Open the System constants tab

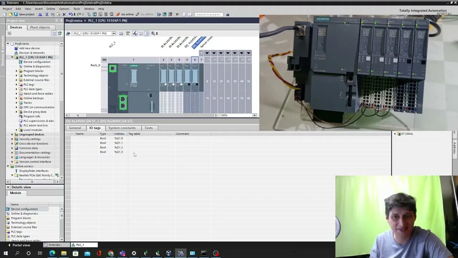[x=122, y=128]
